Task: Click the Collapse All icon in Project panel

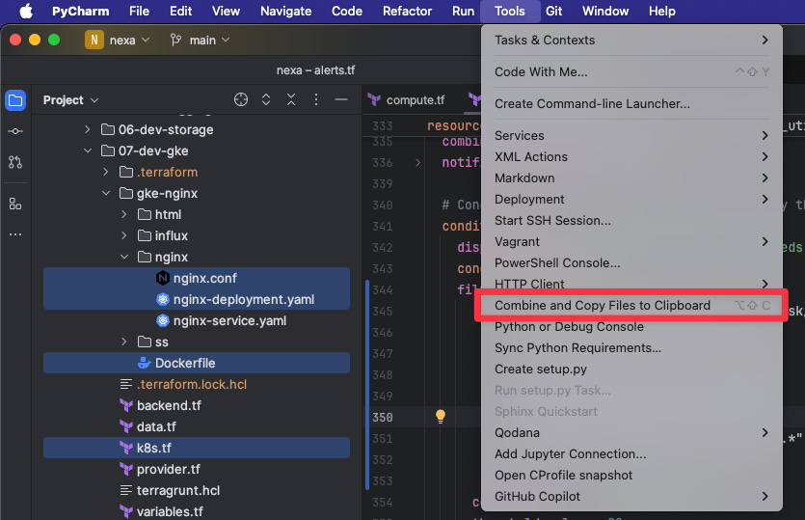Action: point(291,99)
